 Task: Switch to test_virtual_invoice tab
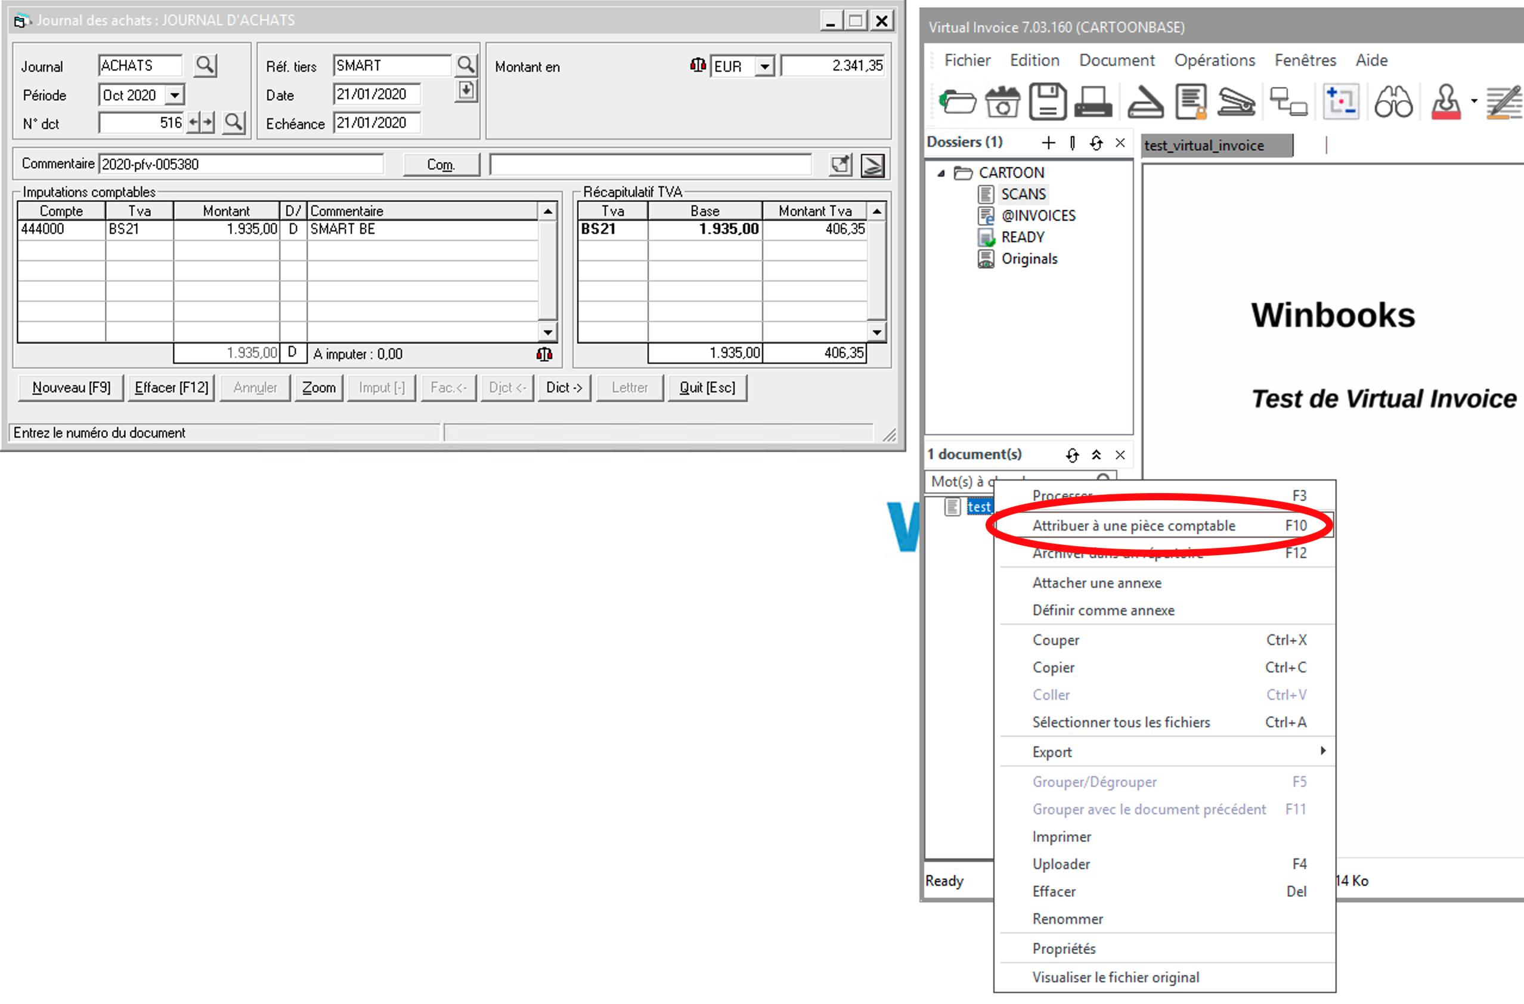tap(1217, 145)
